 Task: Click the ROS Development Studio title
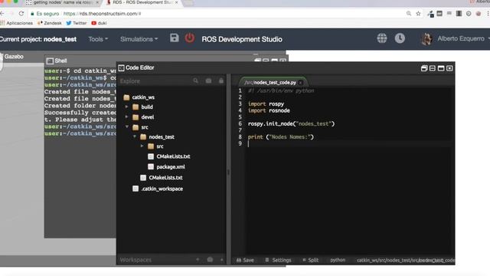(x=242, y=39)
